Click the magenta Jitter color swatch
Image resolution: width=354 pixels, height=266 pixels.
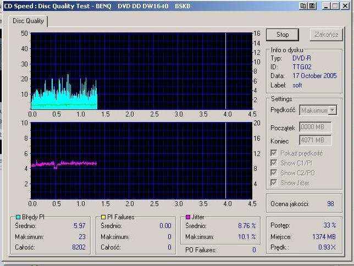click(188, 217)
